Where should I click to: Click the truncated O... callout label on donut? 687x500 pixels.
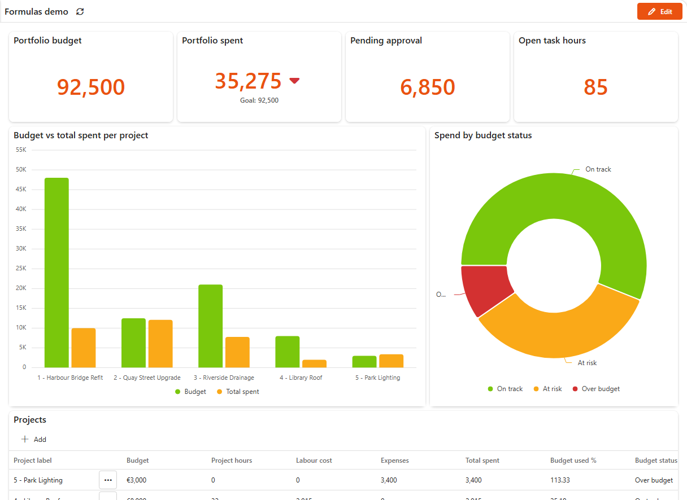[441, 295]
